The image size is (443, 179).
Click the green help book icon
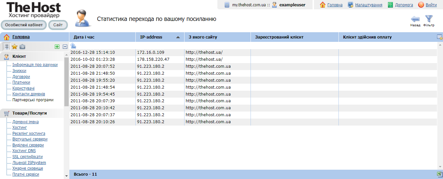click(391, 5)
